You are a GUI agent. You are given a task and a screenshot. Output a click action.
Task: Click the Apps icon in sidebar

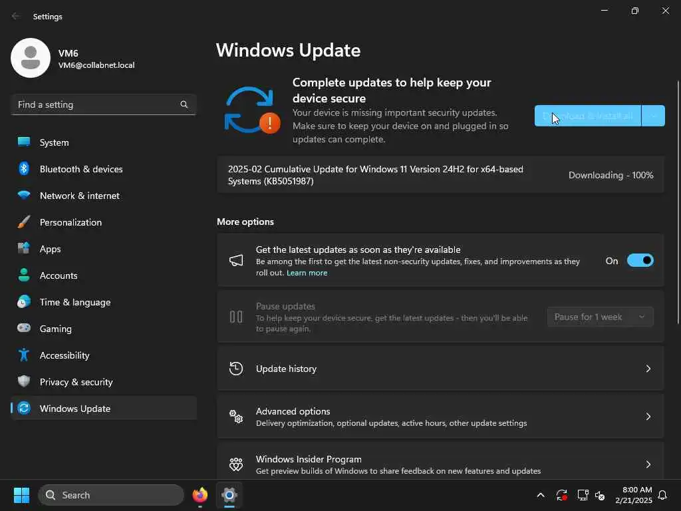click(24, 249)
